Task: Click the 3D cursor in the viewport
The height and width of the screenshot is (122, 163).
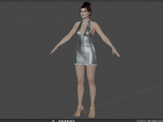Action: pos(85,111)
